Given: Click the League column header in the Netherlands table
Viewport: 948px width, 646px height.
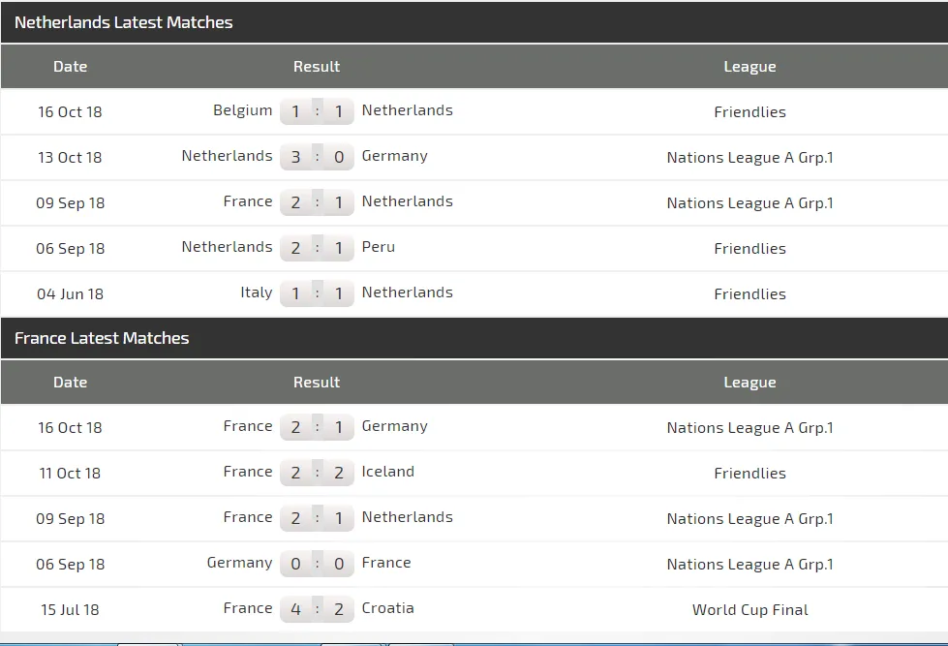Looking at the screenshot, I should pyautogui.click(x=749, y=67).
